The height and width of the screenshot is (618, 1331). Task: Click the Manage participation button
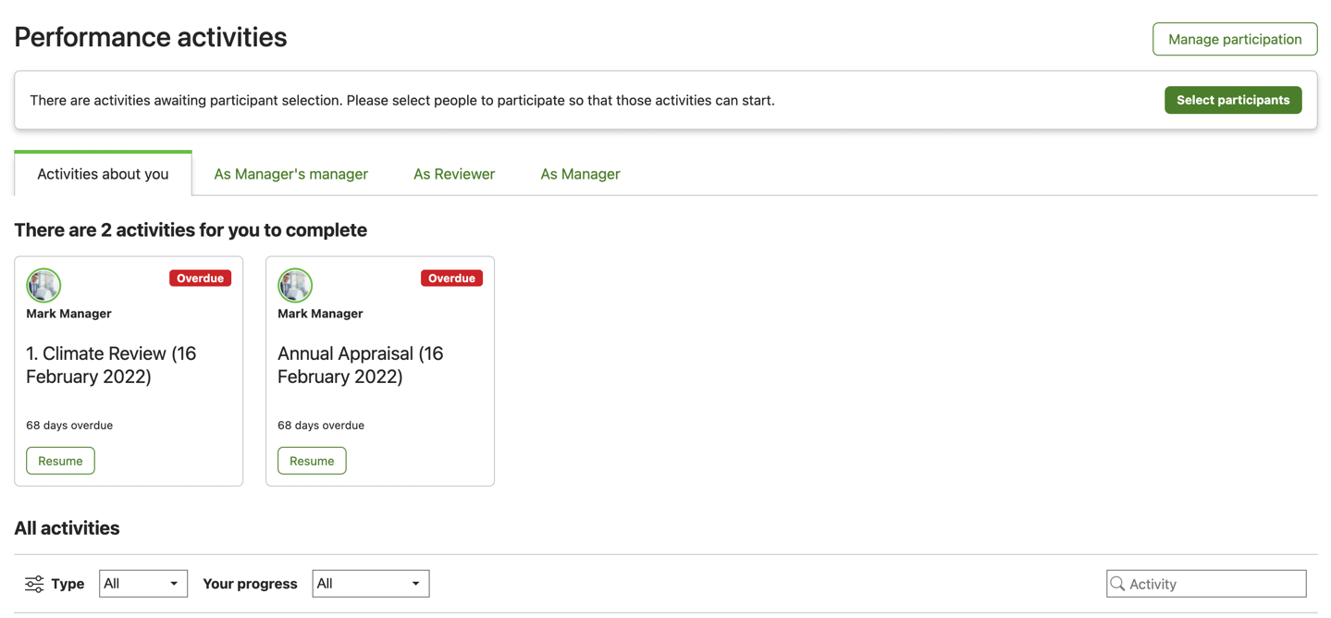[1234, 39]
